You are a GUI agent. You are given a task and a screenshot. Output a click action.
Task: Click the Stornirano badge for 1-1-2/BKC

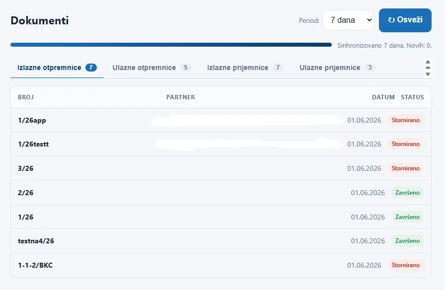coord(406,265)
